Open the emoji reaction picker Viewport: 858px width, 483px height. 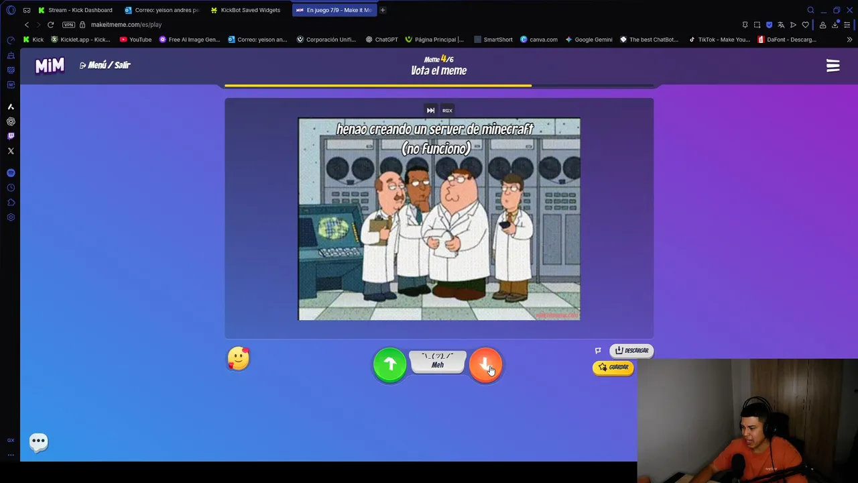tap(238, 358)
